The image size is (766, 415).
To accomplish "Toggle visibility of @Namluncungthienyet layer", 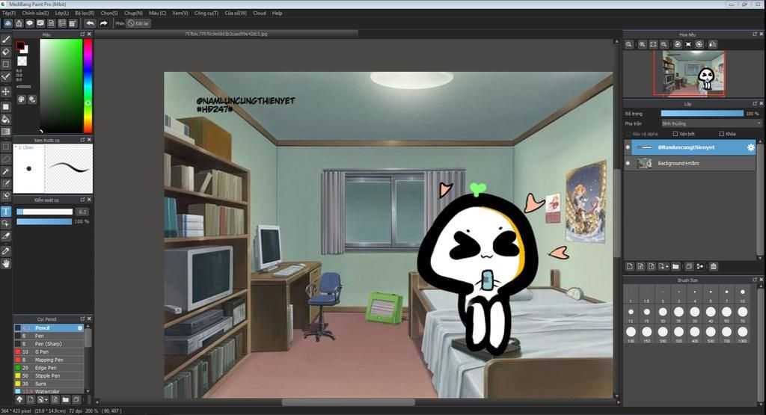I will (x=628, y=147).
